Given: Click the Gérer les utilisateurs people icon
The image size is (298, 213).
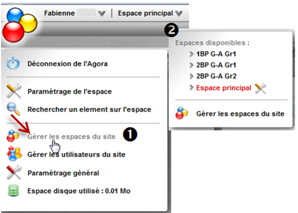Looking at the screenshot, I should [14, 153].
